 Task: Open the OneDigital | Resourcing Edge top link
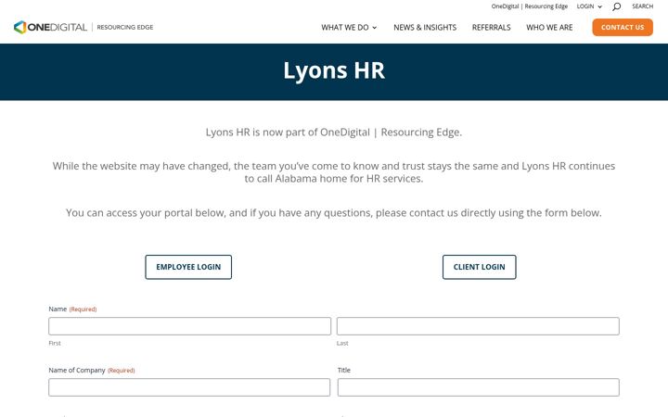(x=530, y=6)
